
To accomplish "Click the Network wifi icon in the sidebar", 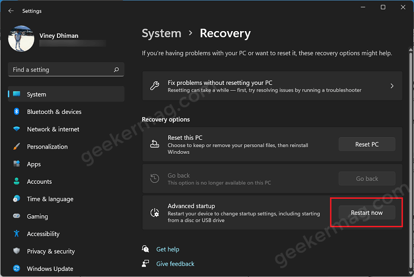I will 17,129.
